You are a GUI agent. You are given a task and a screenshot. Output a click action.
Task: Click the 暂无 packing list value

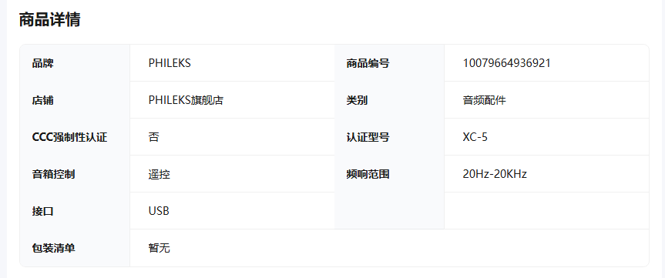click(160, 248)
